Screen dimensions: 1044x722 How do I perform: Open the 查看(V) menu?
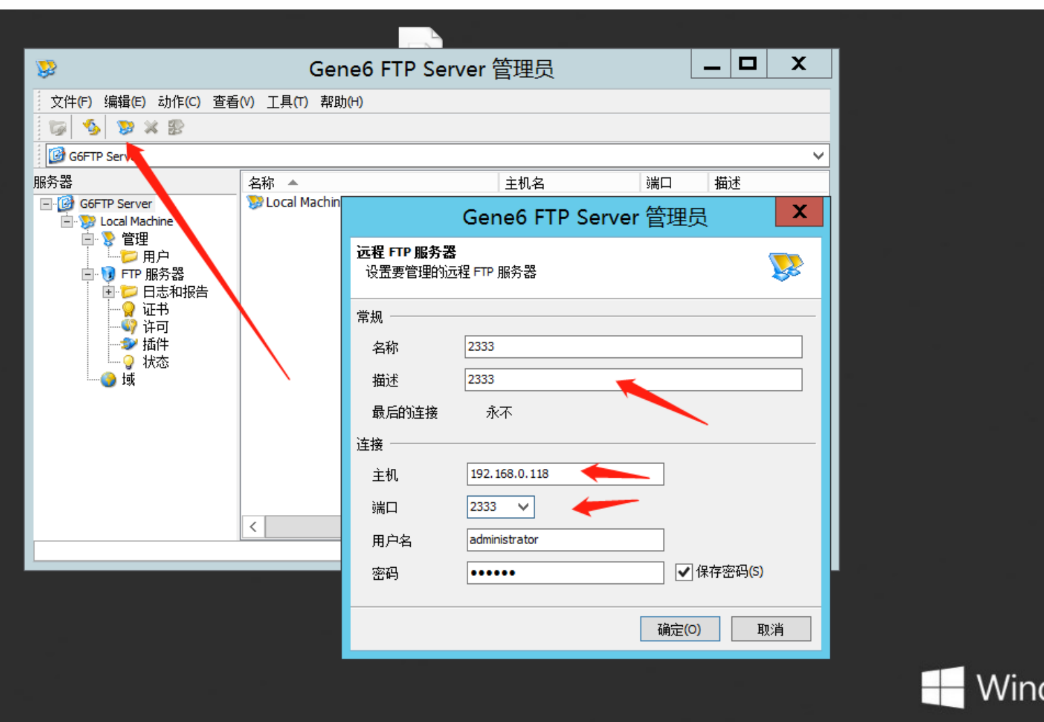pyautogui.click(x=233, y=101)
